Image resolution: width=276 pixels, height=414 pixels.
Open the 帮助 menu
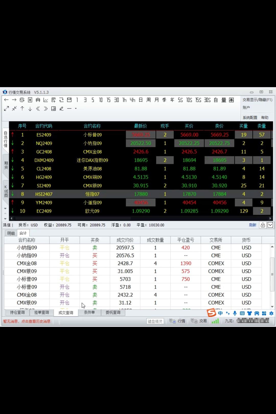(265, 118)
